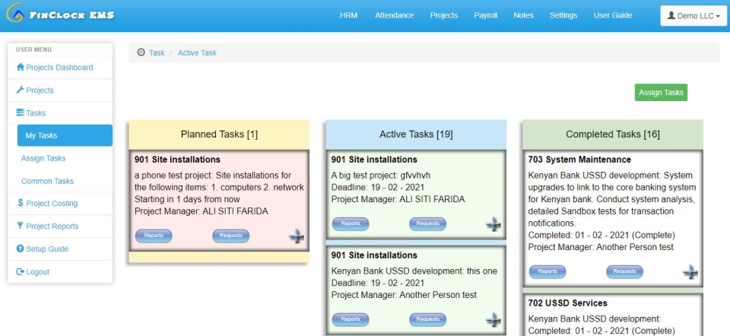Click Reports on 'A big test project' card

pos(351,223)
